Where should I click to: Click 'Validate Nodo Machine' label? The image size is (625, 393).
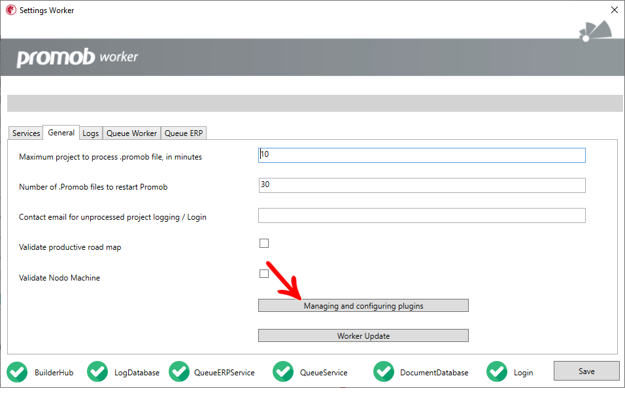tap(59, 278)
